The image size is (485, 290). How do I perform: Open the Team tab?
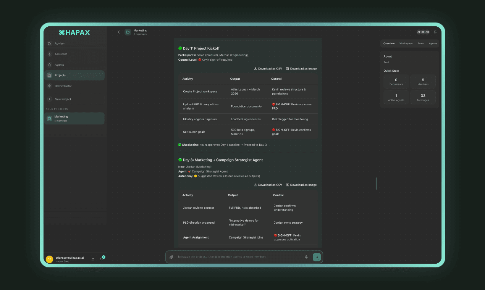(420, 43)
